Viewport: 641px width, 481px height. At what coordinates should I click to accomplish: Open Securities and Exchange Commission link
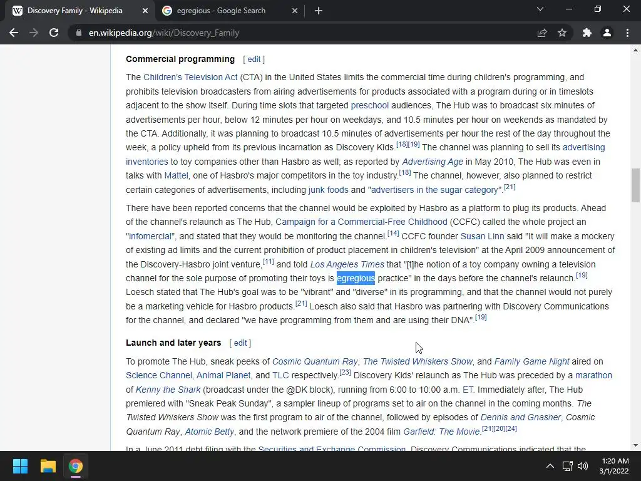(x=332, y=448)
